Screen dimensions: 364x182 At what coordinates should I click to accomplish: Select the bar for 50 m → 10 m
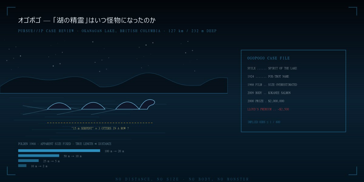(x=39, y=156)
